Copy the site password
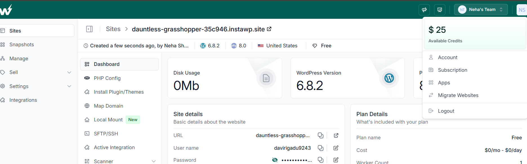This screenshot has width=527, height=164. click(x=320, y=160)
